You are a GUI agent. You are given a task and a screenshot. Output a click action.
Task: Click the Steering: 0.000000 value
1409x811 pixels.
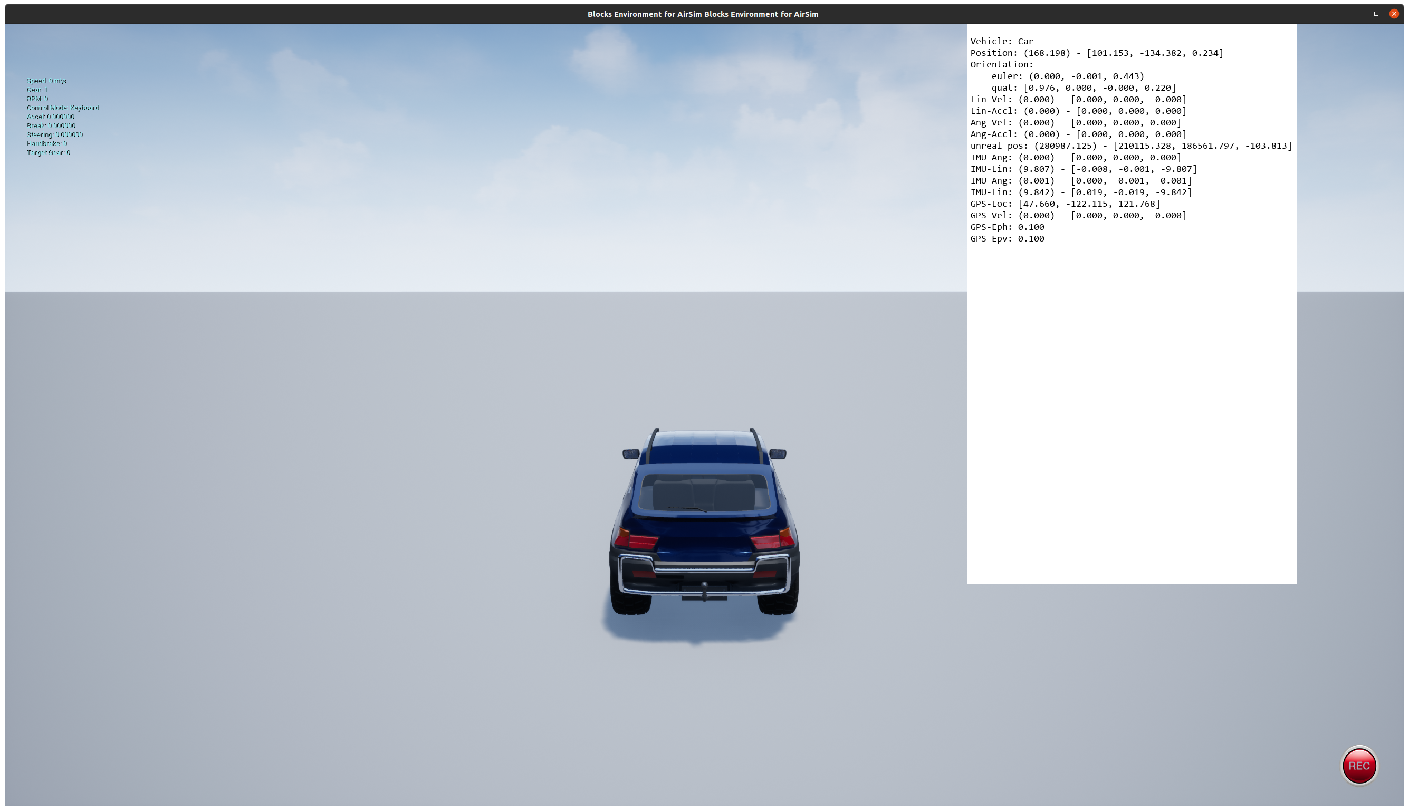pyautogui.click(x=55, y=134)
